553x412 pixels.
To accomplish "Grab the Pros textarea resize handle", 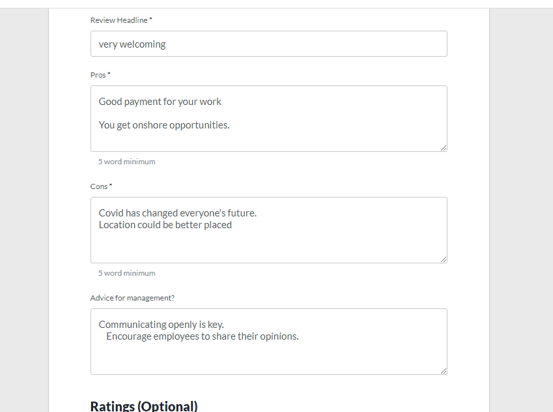I will tap(443, 147).
